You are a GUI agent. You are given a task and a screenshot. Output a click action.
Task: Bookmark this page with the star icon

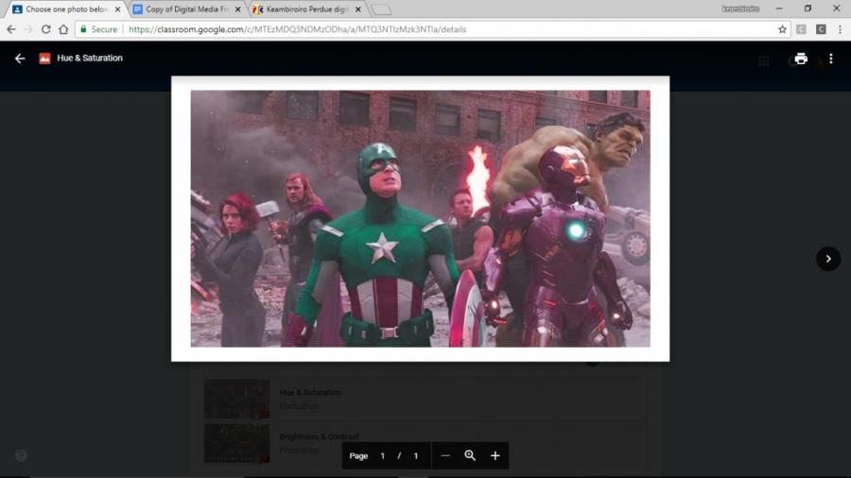click(x=782, y=29)
